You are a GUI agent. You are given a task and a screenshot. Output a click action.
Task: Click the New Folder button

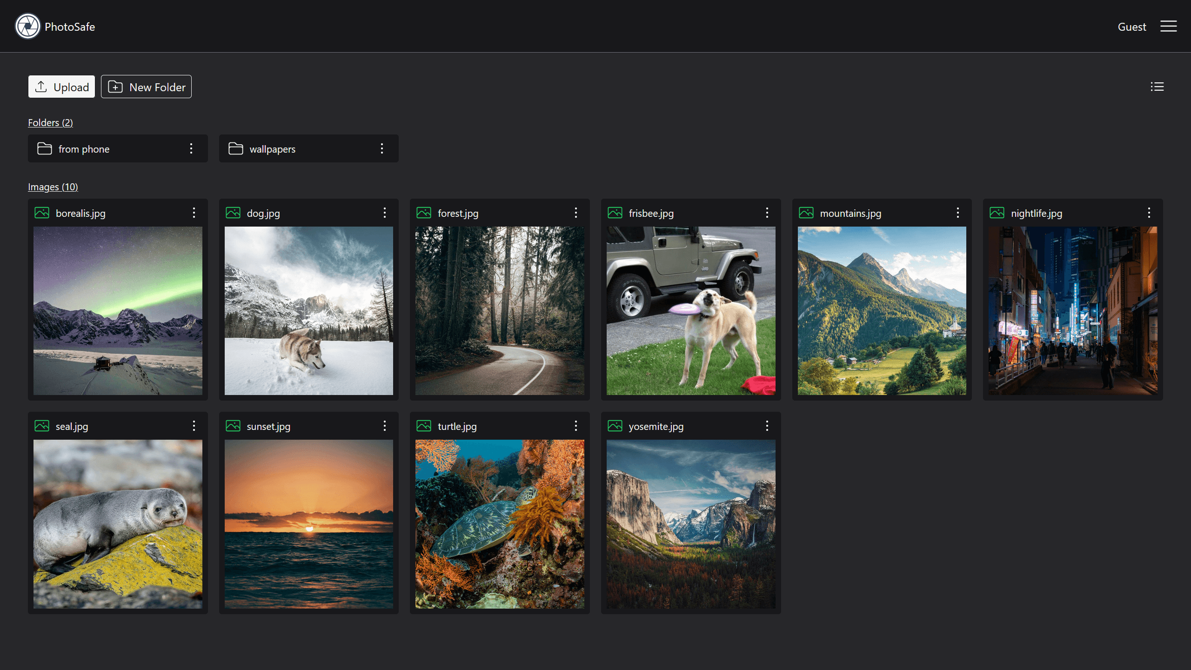click(146, 87)
